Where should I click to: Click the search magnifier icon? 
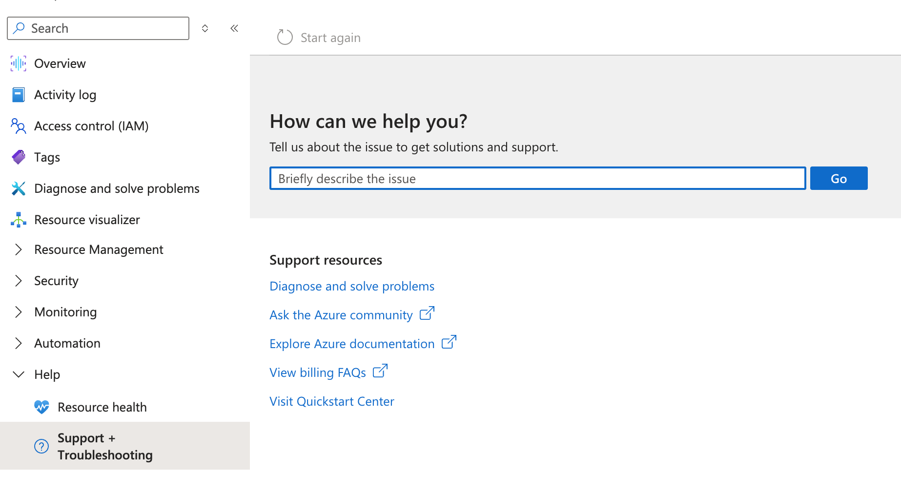pos(20,28)
